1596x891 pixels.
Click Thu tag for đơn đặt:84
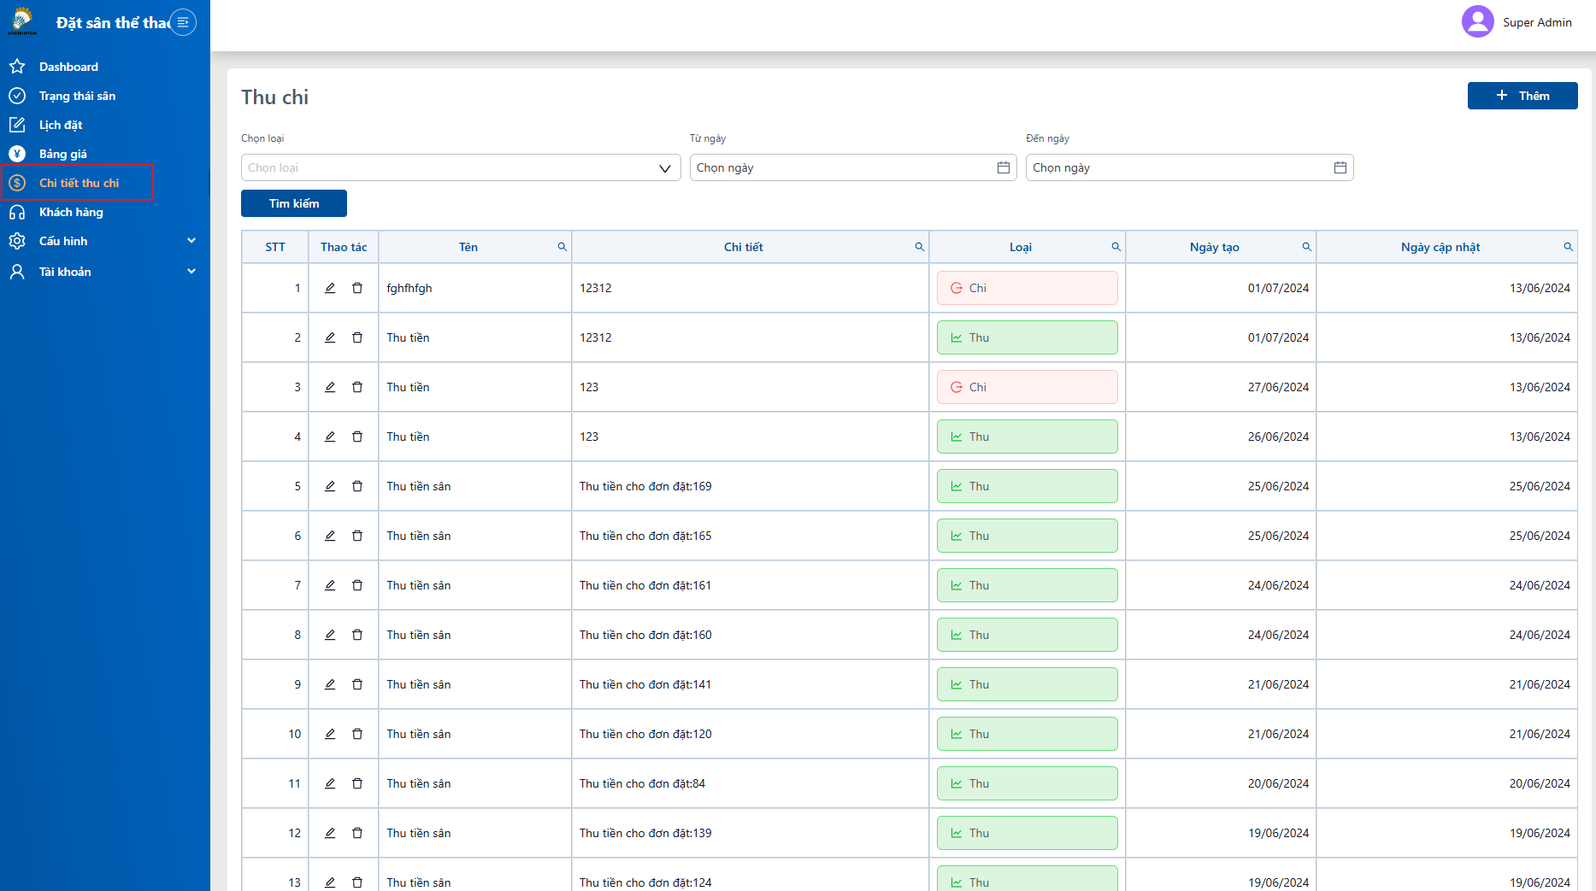(1028, 783)
